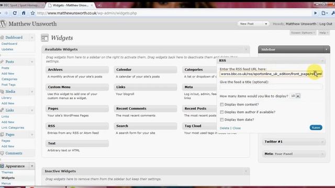Viewport: 335px width, 188px height.
Task: Click the Pages icon in admin menu
Action: pyautogui.click(x=2, y=135)
